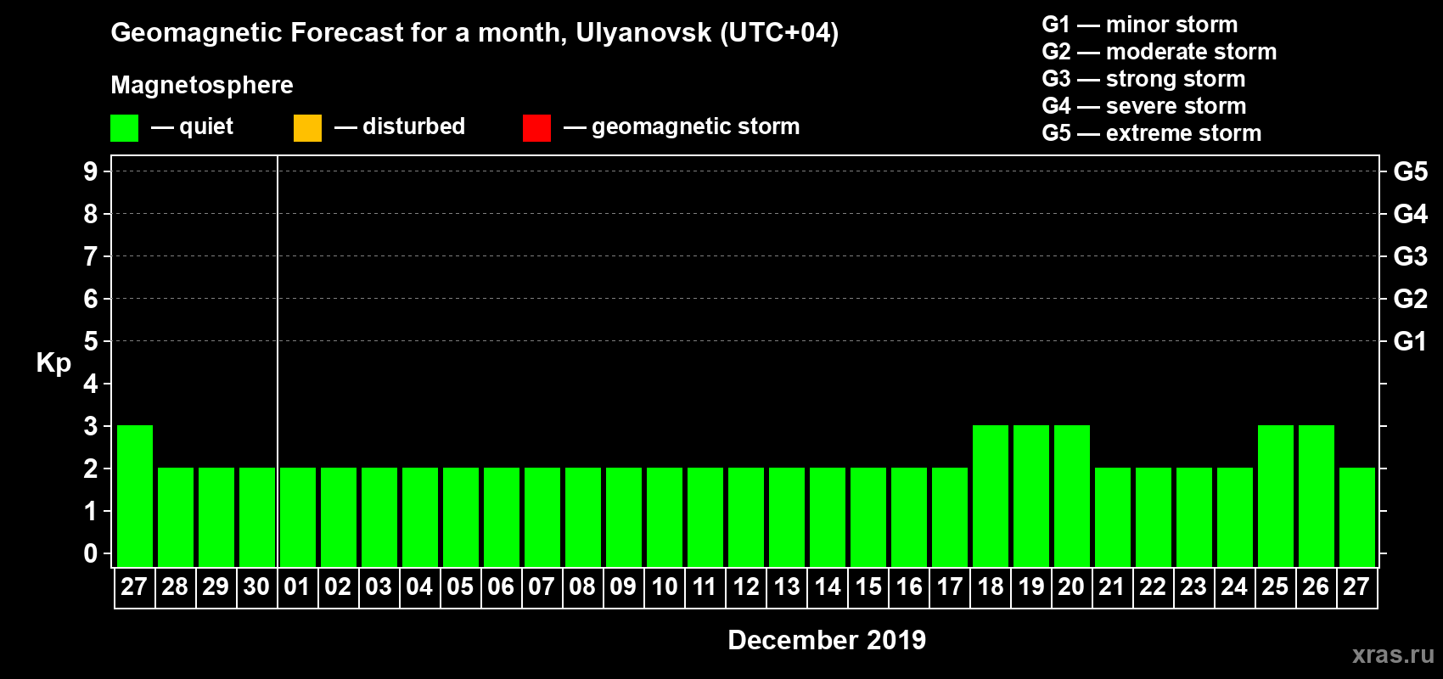Click the date label 21

[1111, 587]
